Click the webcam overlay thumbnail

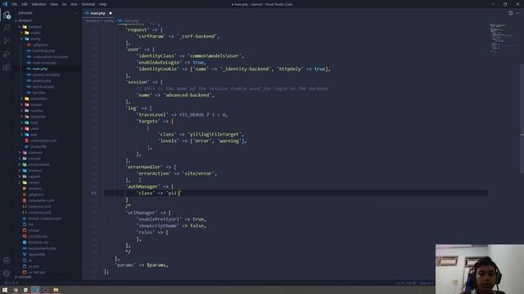(x=480, y=269)
